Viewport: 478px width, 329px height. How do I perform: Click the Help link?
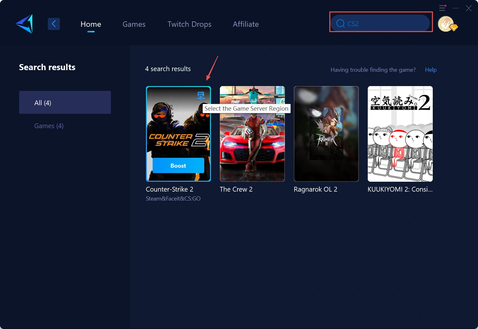click(431, 70)
